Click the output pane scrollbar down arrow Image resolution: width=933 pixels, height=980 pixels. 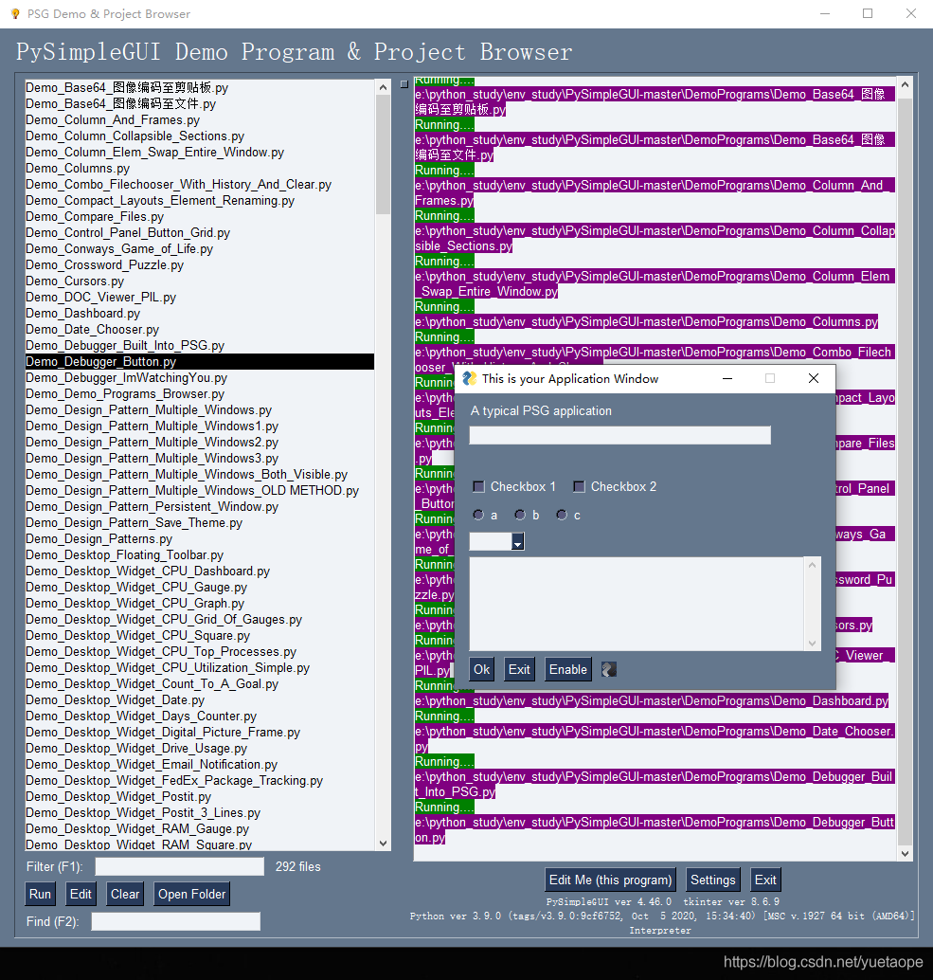905,854
